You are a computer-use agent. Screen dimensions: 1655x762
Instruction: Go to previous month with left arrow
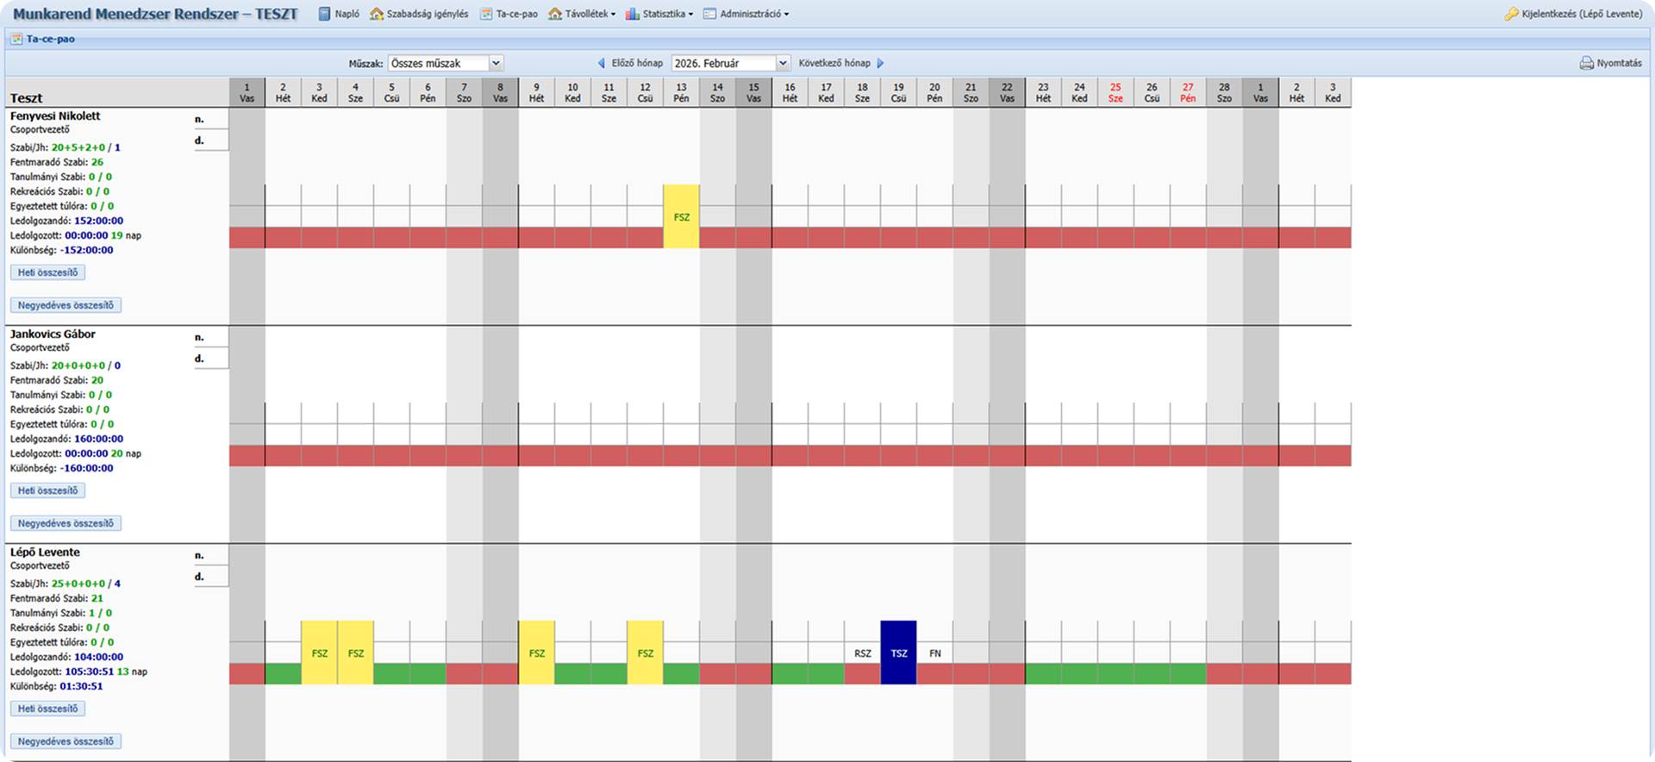click(x=602, y=63)
